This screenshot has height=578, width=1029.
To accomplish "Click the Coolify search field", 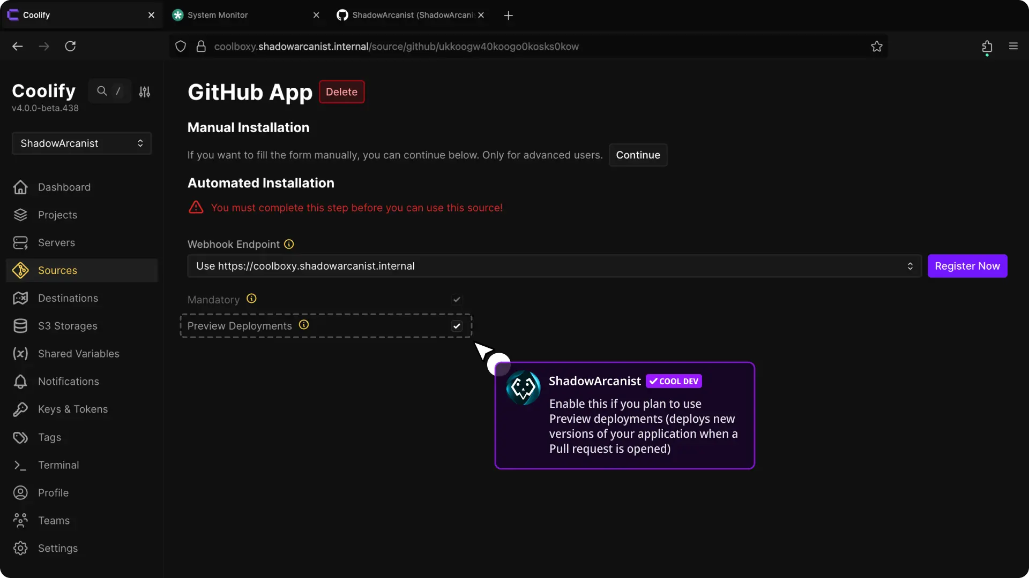I will tap(110, 92).
